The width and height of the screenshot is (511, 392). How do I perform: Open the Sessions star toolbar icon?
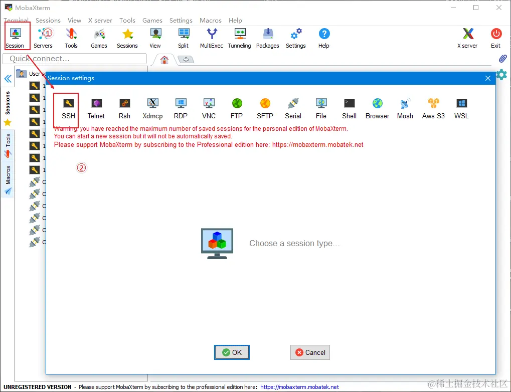[127, 38]
